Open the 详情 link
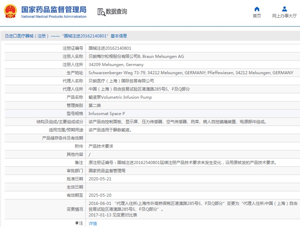This screenshot has width=300, height=227. 93,223
